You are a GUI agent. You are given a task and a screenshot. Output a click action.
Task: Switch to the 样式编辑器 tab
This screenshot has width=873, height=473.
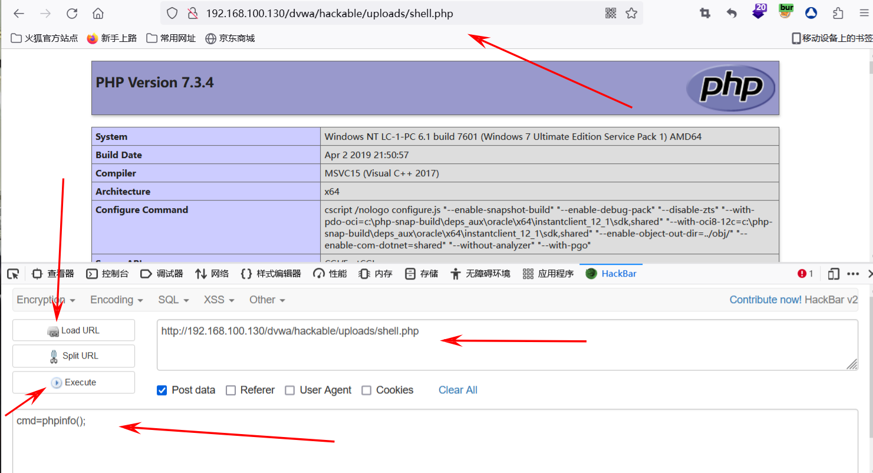(271, 274)
